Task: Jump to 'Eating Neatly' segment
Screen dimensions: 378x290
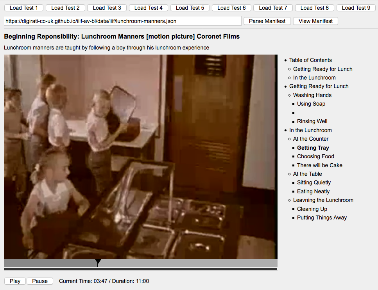Action: click(313, 192)
